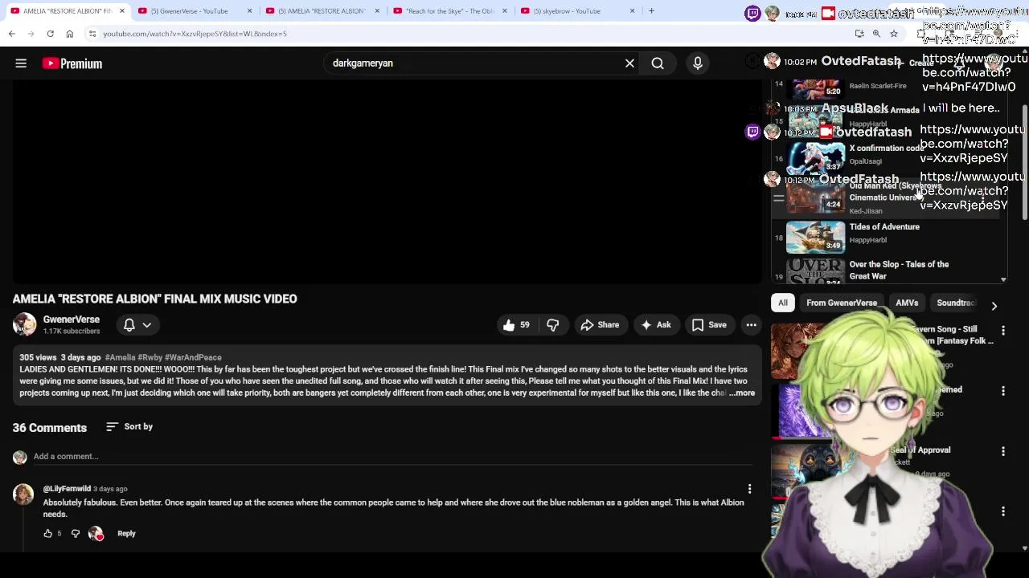This screenshot has width=1029, height=578.
Task: Save the video to a playlist
Action: coord(709,324)
